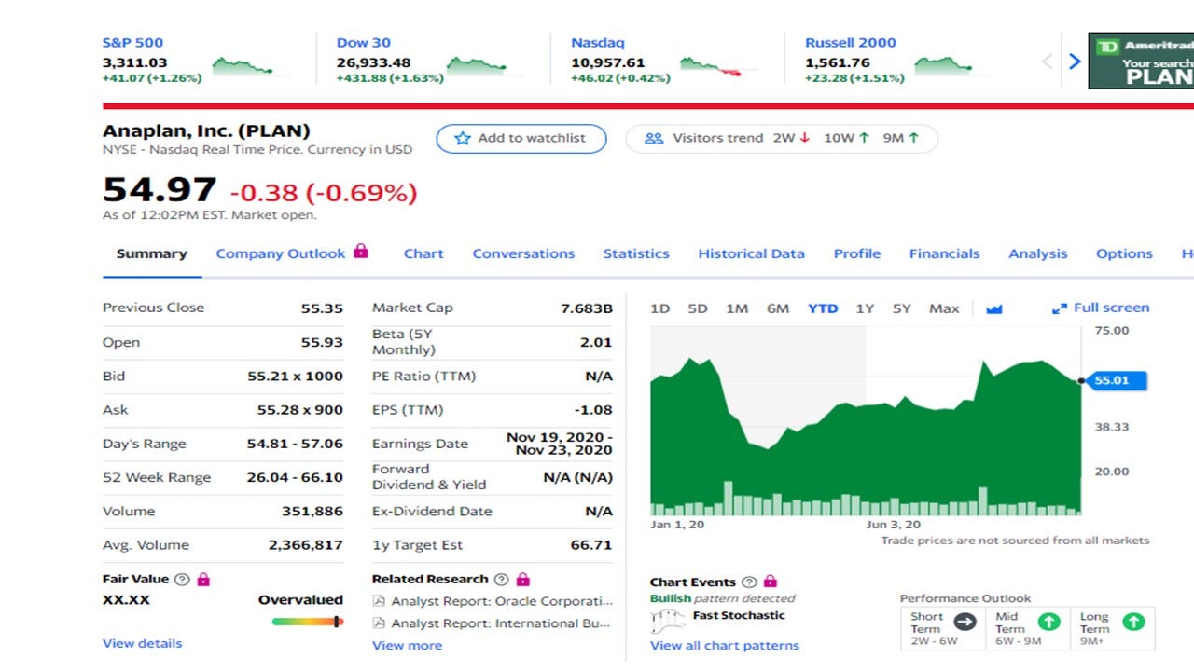Viewport: 1194px width, 671px height.
Task: Click the 52 Week Range value 26.04 - 66.10
Action: click(x=295, y=477)
